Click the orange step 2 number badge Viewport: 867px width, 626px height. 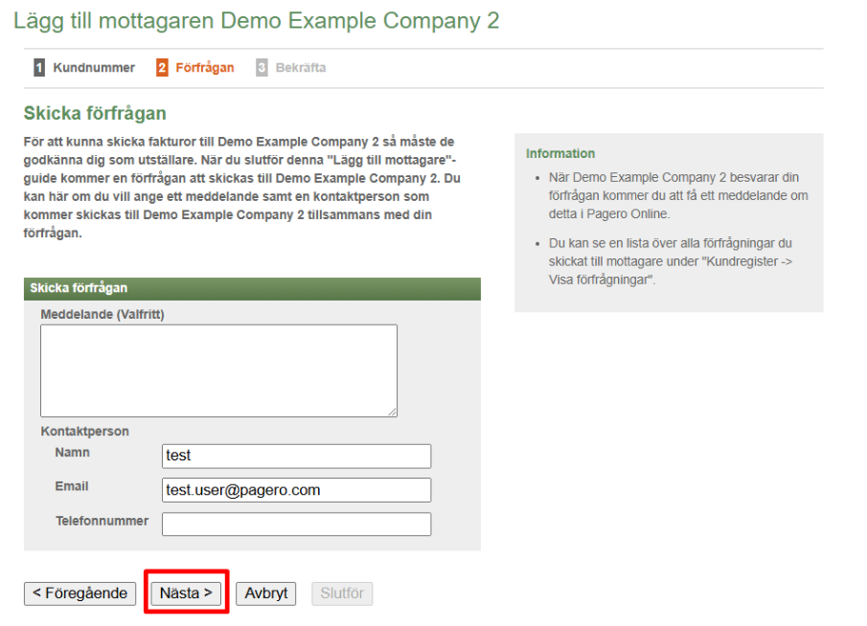point(162,68)
